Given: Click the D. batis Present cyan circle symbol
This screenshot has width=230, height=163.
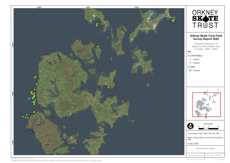Looking at the screenshot, I should [x=190, y=71].
